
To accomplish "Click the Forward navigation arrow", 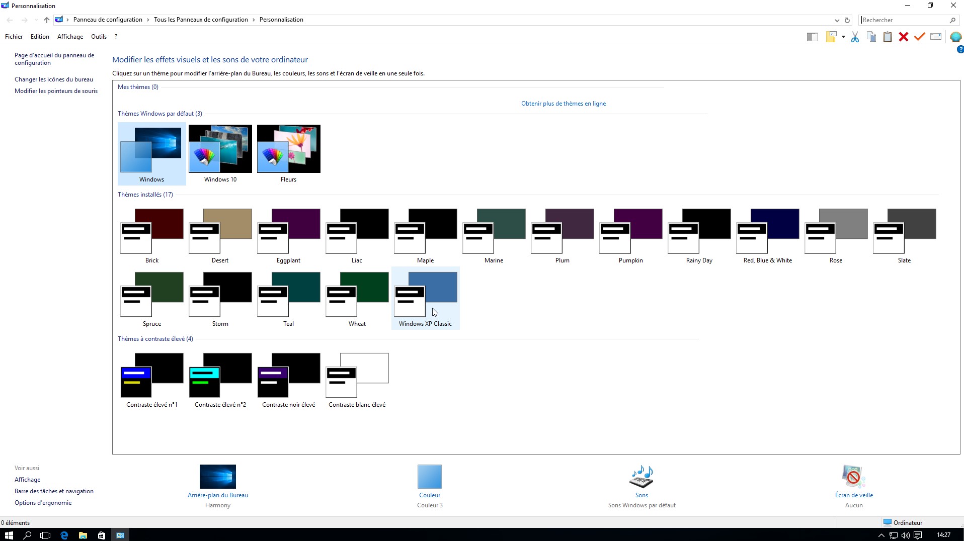I will pos(24,20).
